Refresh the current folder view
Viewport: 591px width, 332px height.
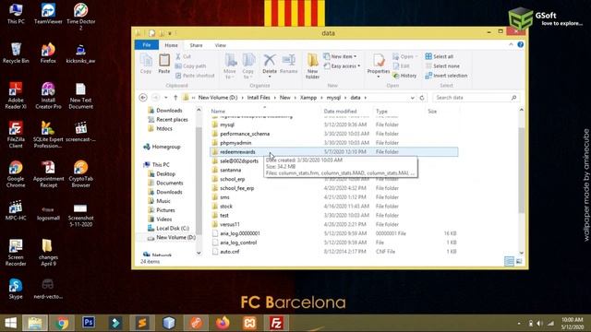click(422, 98)
